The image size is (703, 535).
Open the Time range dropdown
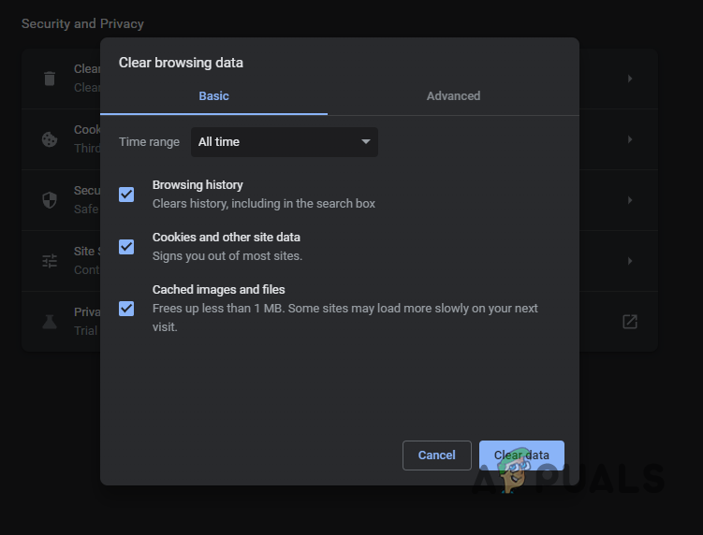[285, 142]
